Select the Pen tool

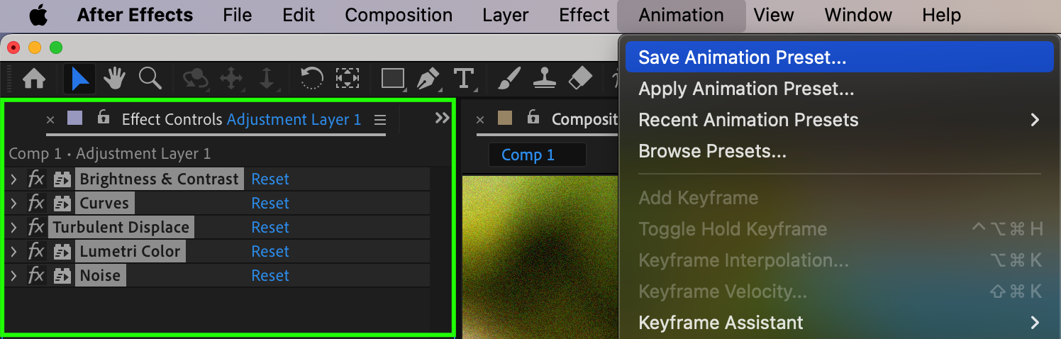pyautogui.click(x=428, y=78)
